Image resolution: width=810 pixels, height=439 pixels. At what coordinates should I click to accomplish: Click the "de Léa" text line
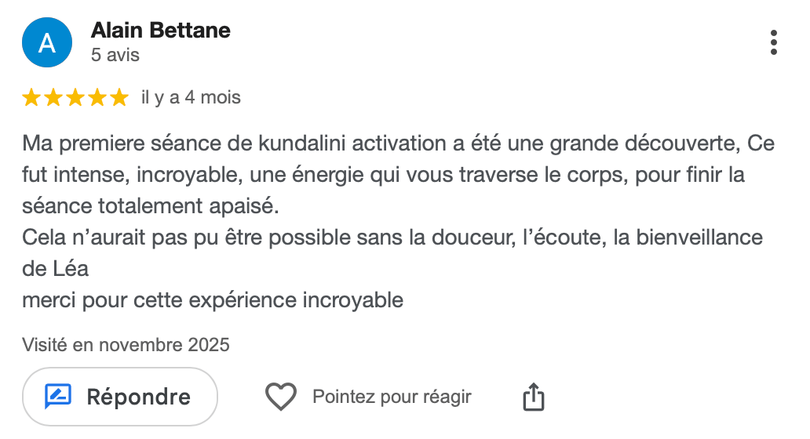point(56,269)
